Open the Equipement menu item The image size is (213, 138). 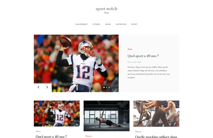[81, 24]
